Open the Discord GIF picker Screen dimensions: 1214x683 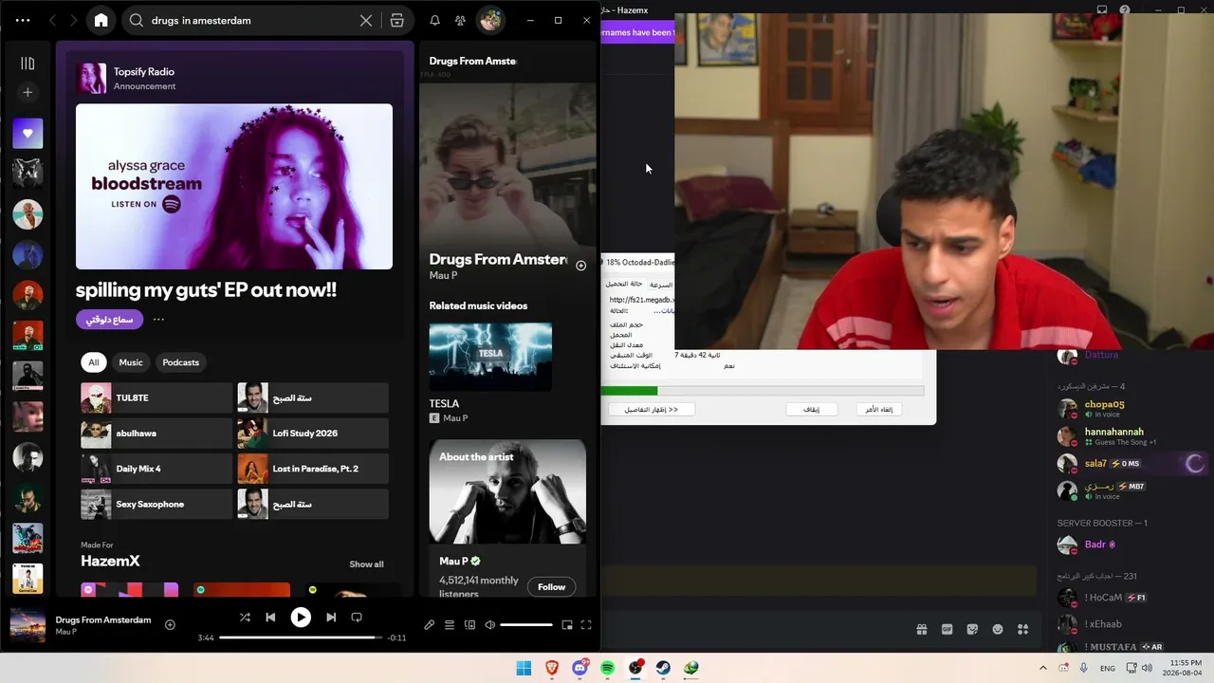point(947,629)
